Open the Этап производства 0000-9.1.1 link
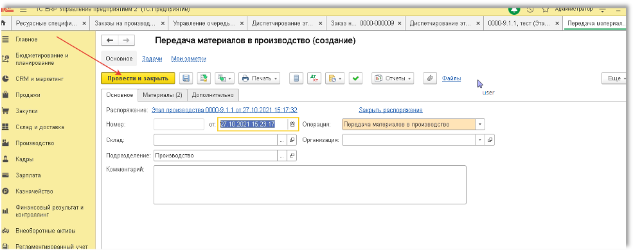633x250 pixels. [x=224, y=110]
